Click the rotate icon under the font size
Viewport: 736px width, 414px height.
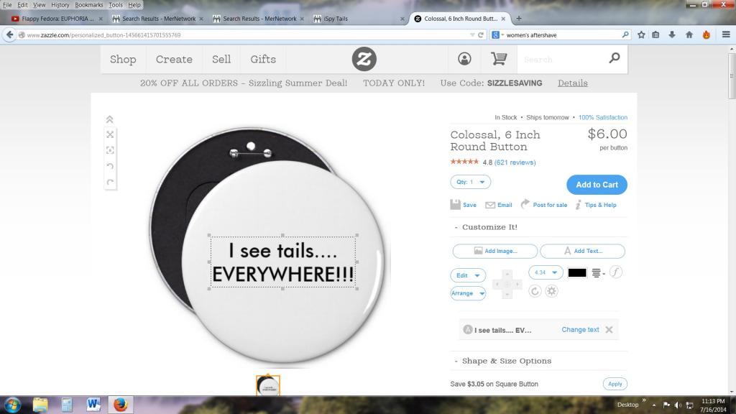pos(535,290)
